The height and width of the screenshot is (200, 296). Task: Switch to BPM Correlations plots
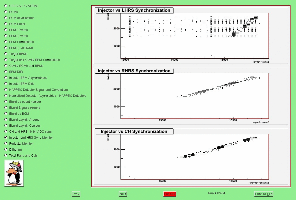point(6,42)
